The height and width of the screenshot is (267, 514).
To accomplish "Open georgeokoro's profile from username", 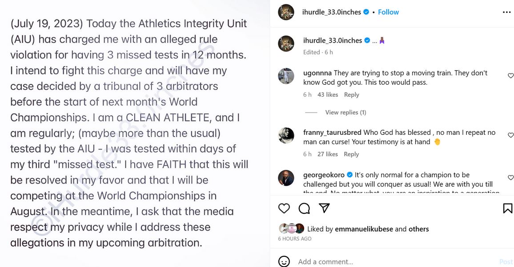I will (324, 175).
